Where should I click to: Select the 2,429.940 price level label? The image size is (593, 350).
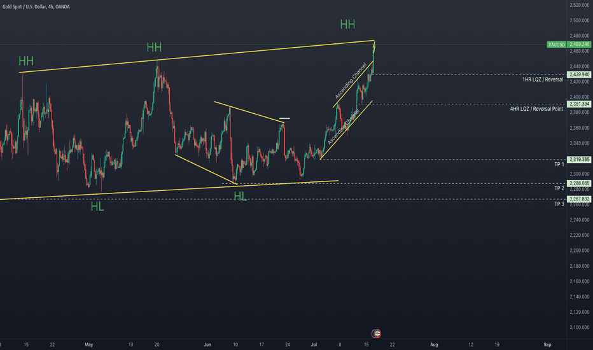578,74
